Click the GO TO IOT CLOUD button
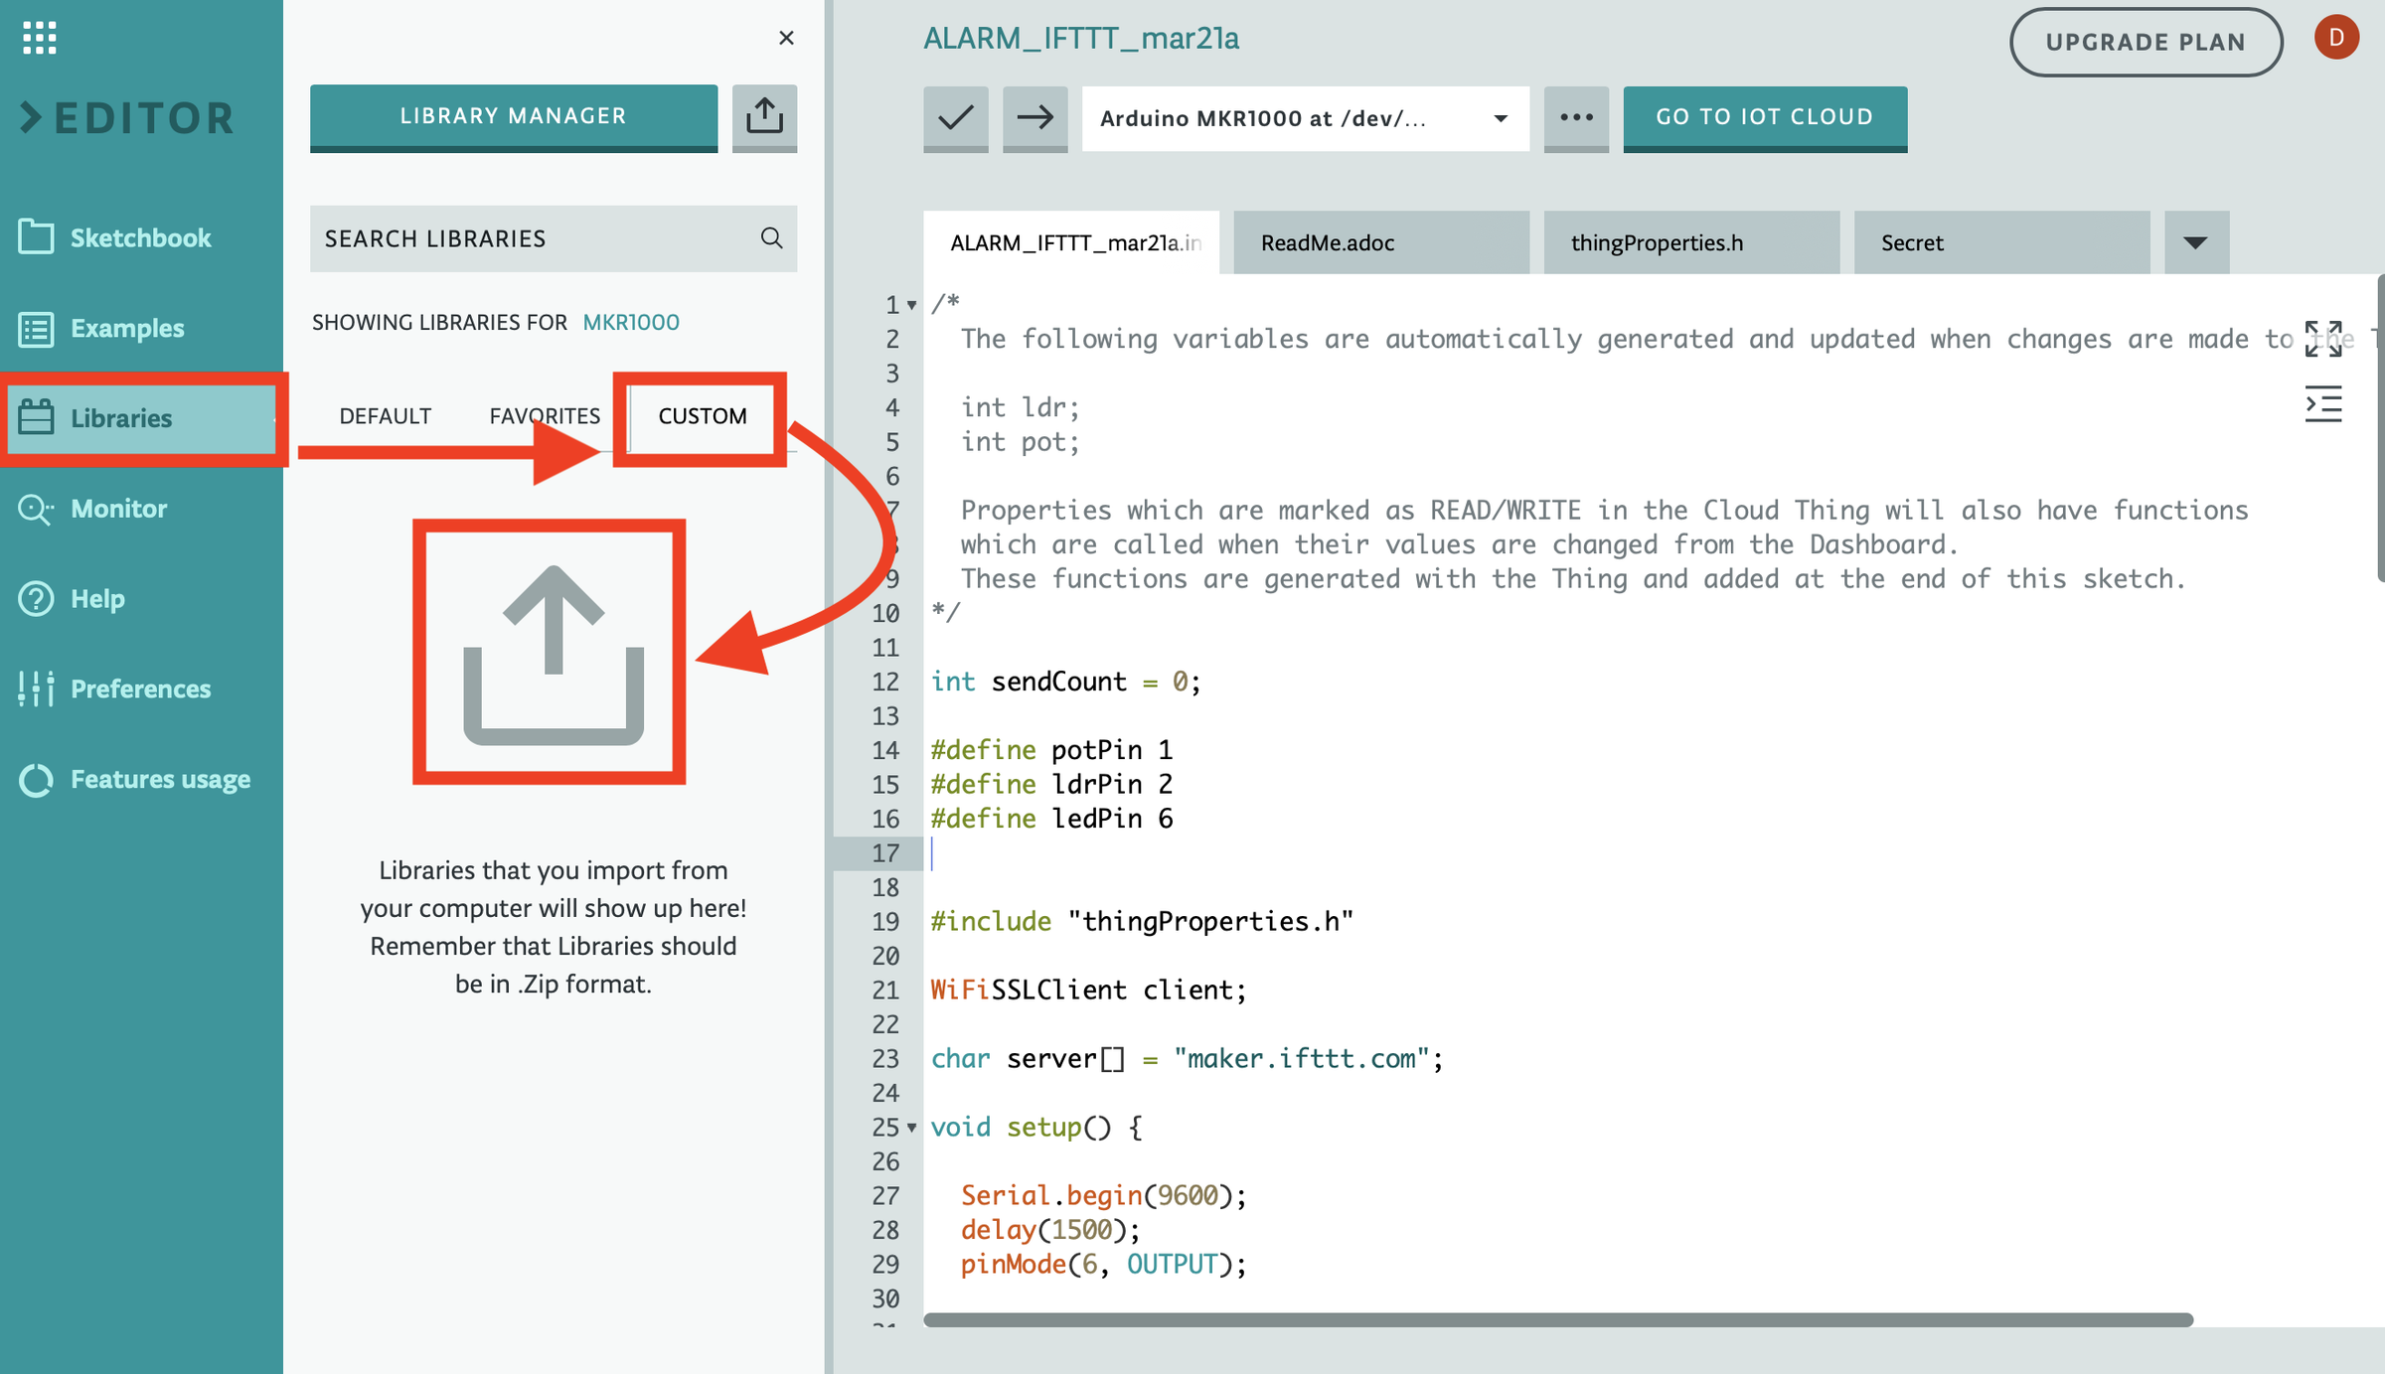Image resolution: width=2385 pixels, height=1374 pixels. pyautogui.click(x=1764, y=117)
